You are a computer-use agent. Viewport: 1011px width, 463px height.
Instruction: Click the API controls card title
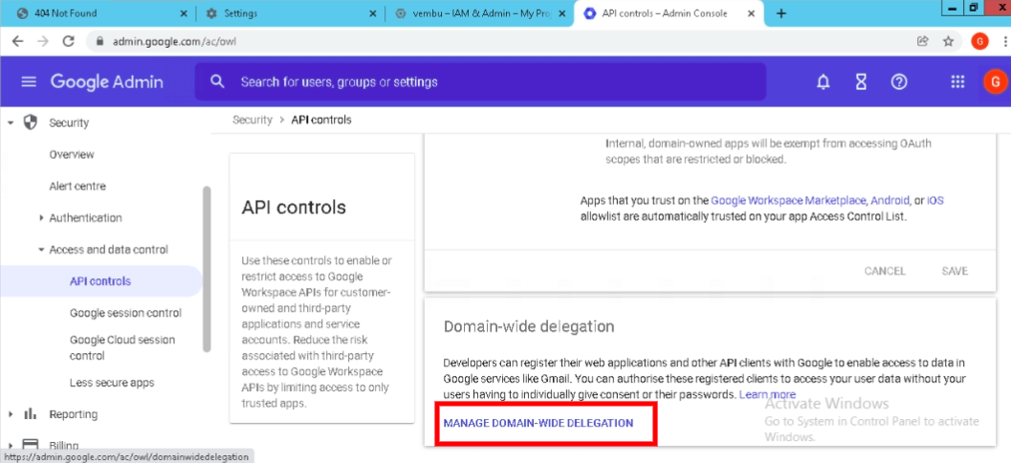pos(294,207)
